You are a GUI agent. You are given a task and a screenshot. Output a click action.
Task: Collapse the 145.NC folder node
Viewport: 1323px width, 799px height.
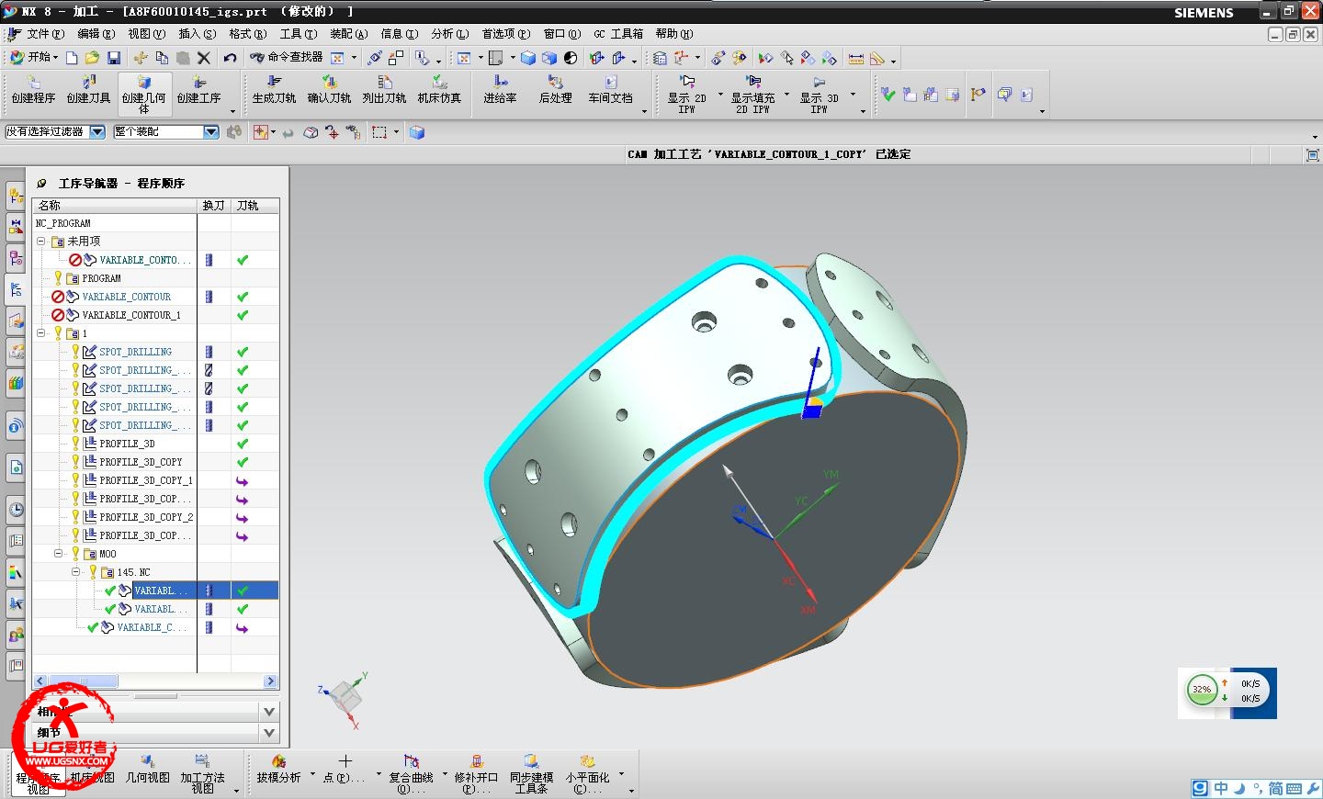point(76,572)
